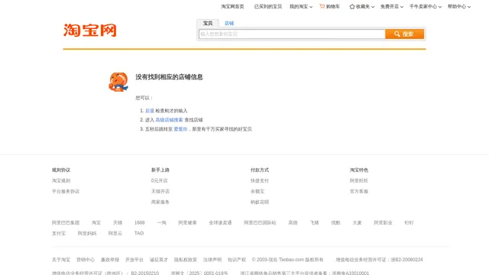Open 诚征英才 footer link
The width and height of the screenshot is (489, 275).
tap(159, 260)
